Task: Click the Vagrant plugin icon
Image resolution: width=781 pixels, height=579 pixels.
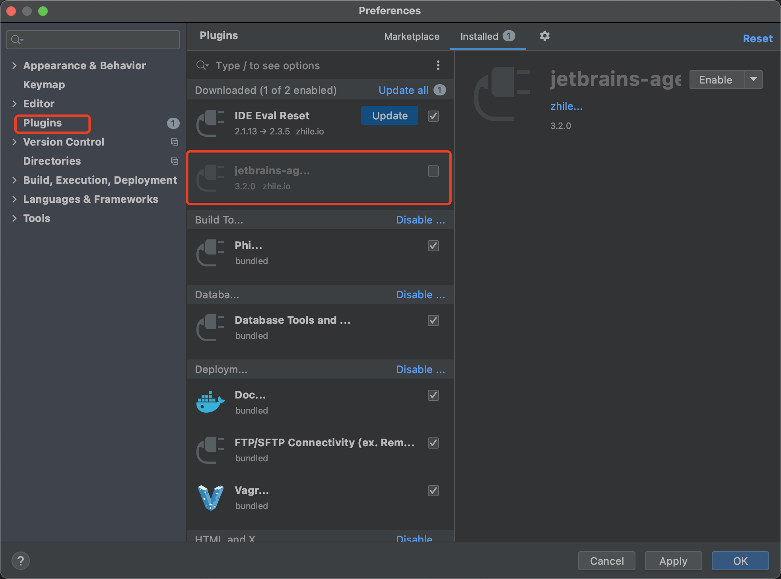Action: pos(211,498)
